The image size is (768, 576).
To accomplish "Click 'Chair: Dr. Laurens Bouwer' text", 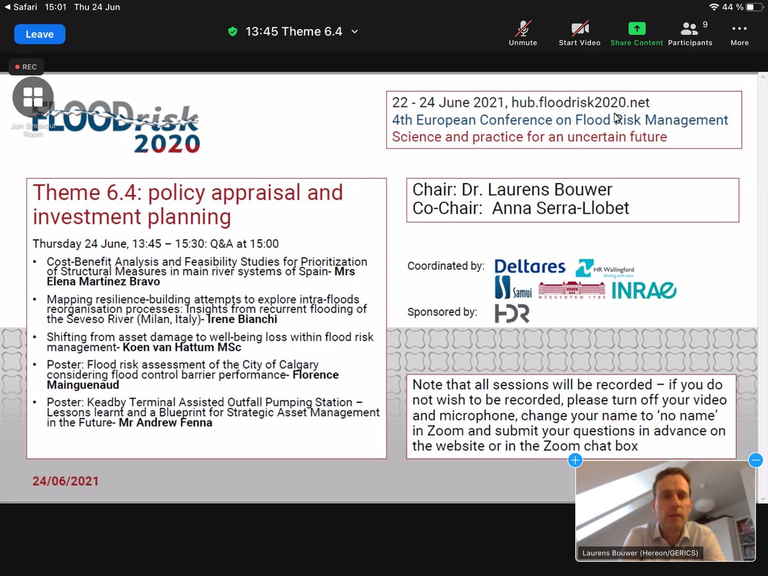I will click(x=512, y=189).
